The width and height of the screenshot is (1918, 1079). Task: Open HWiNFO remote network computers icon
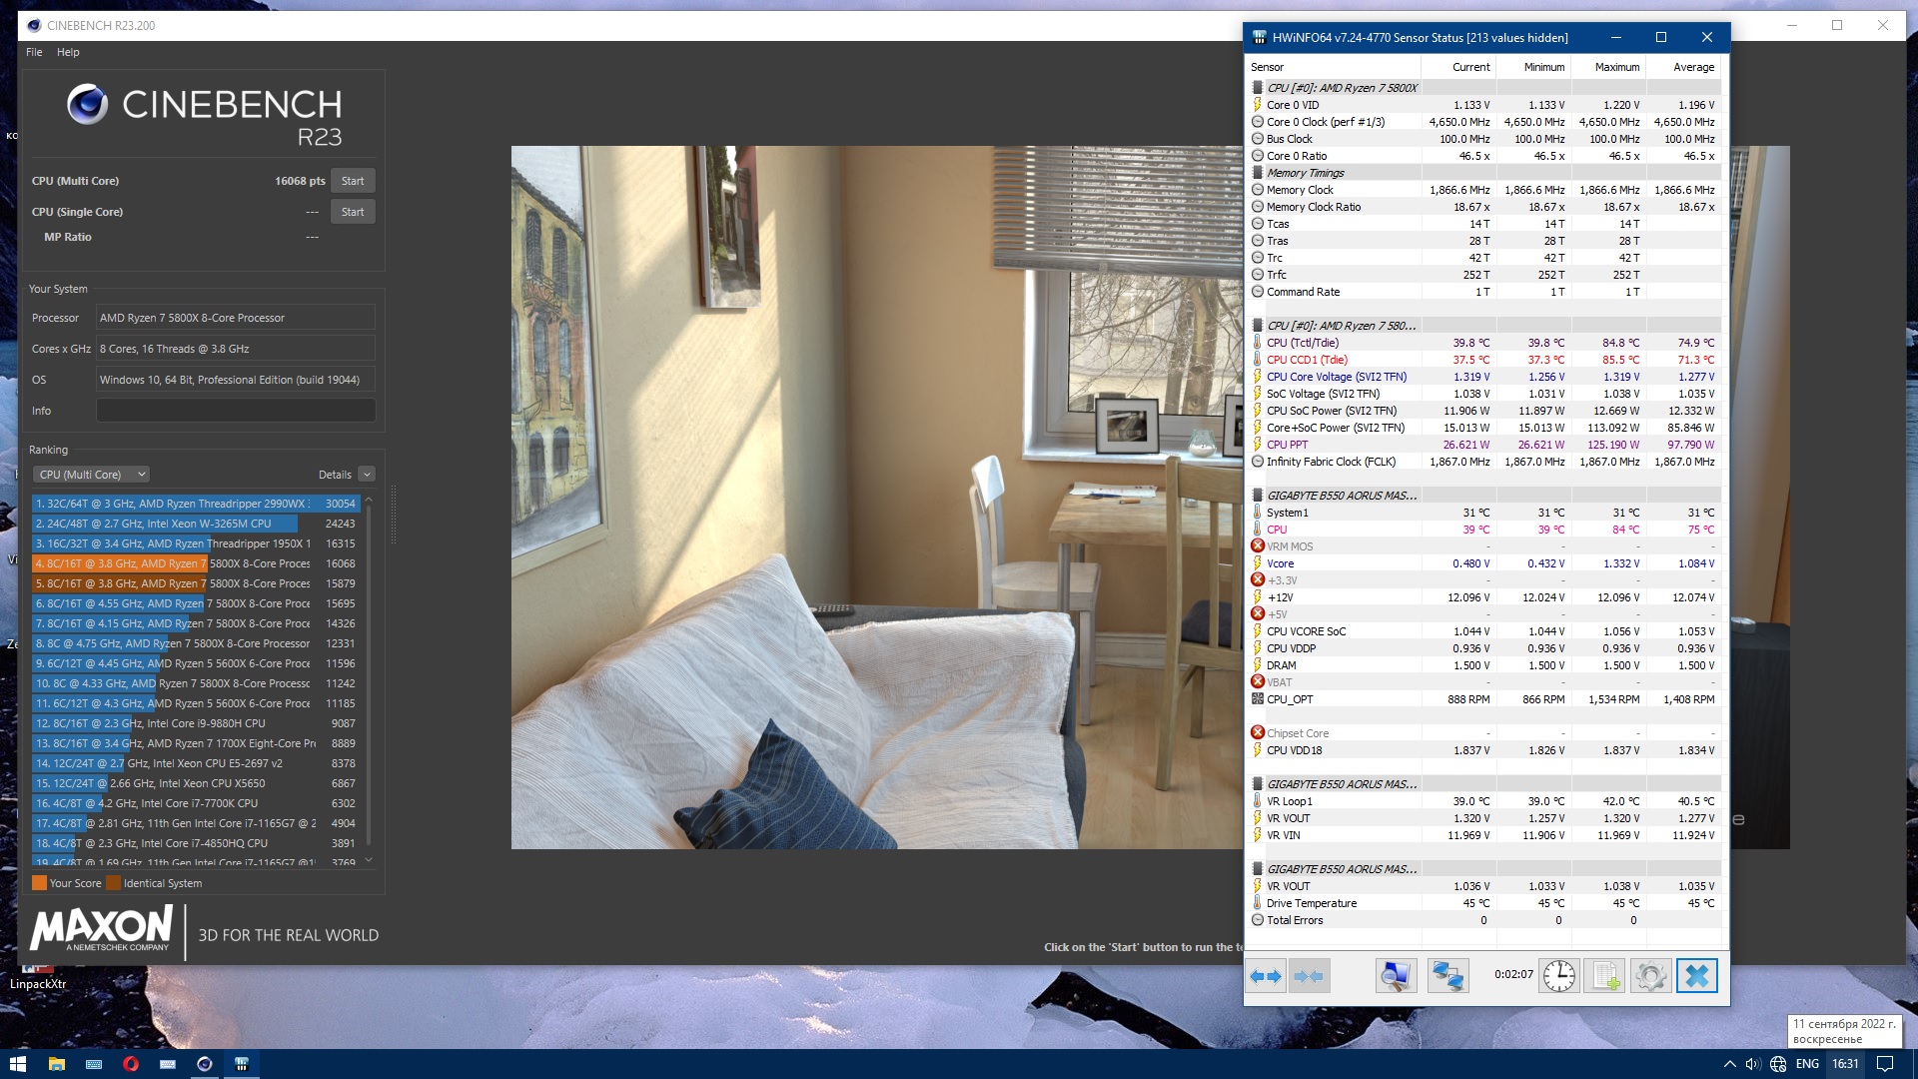tap(1447, 976)
